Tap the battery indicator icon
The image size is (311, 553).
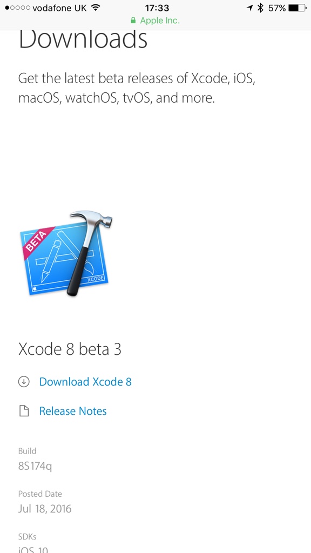(x=298, y=8)
